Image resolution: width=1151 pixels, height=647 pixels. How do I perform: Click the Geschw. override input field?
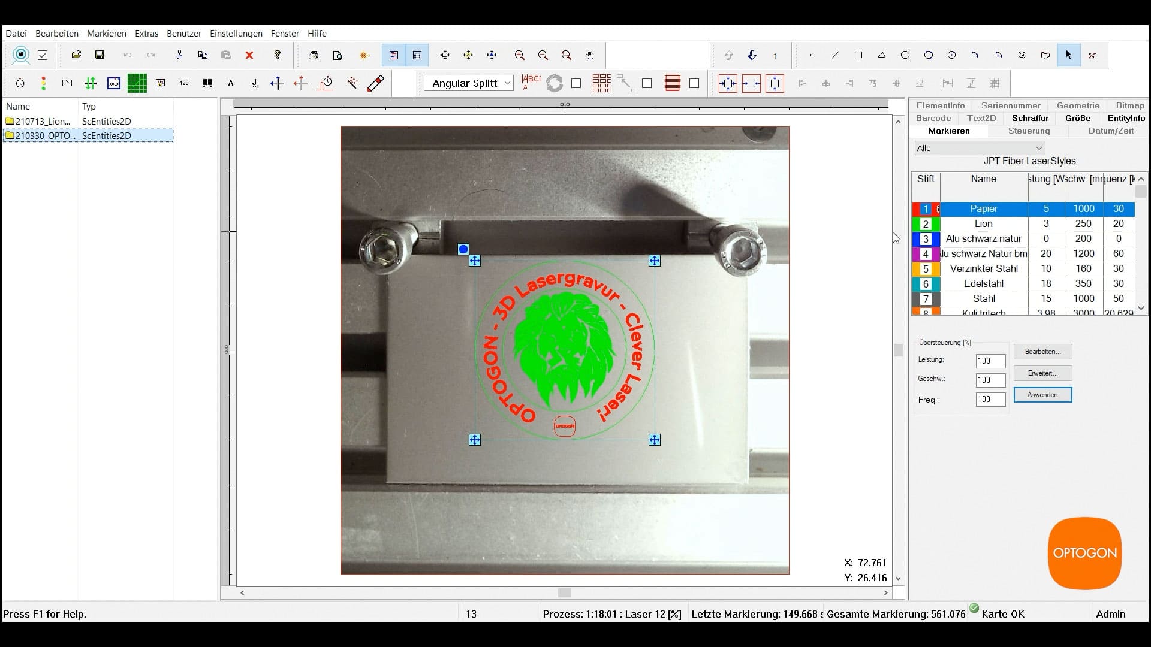990,380
